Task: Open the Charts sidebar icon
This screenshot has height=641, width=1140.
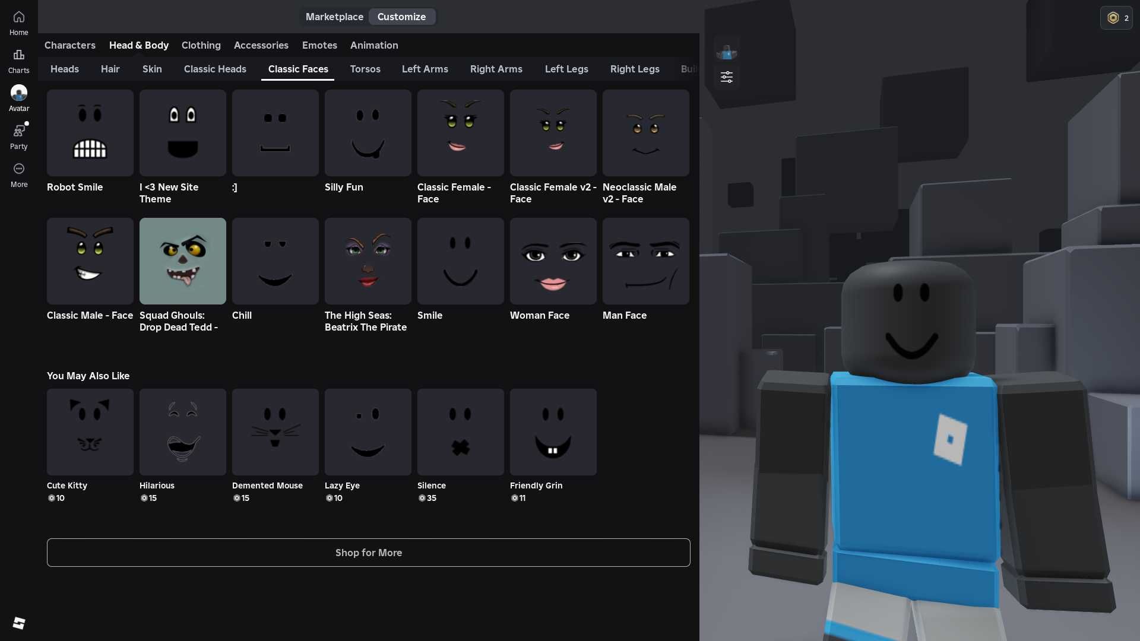Action: pyautogui.click(x=18, y=61)
